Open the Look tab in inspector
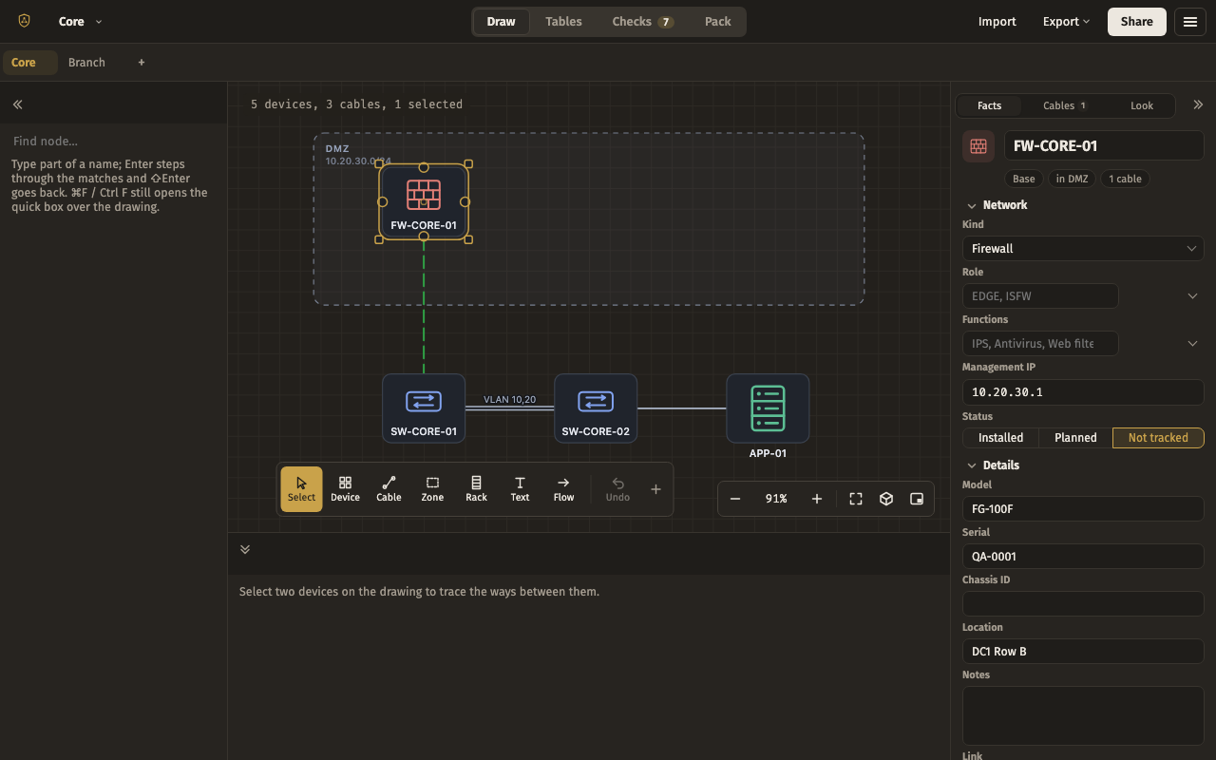 click(1142, 105)
